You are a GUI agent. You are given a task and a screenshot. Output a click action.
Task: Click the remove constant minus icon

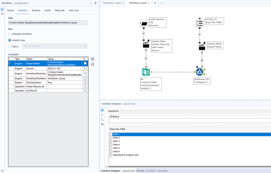(x=93, y=64)
